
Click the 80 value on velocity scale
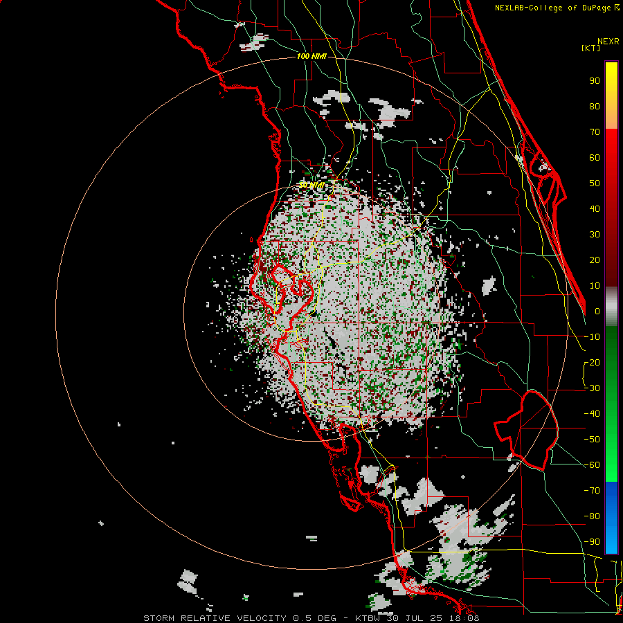click(x=595, y=106)
